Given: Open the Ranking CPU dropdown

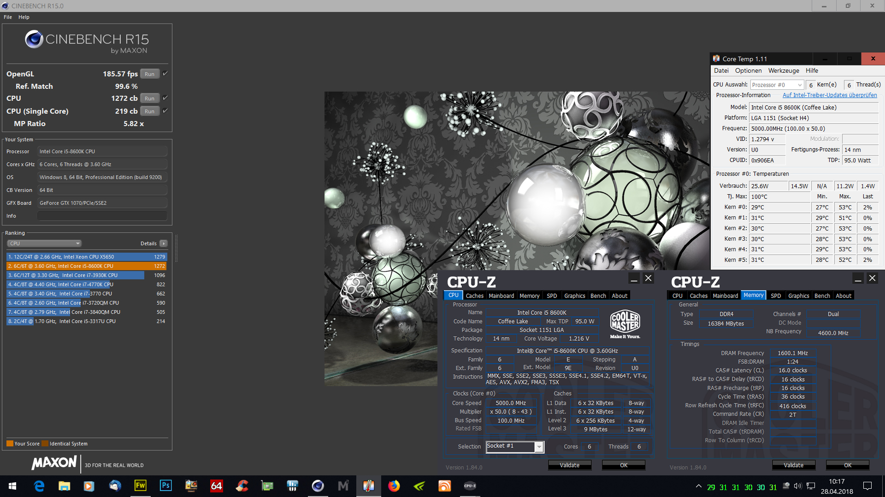Looking at the screenshot, I should (44, 243).
